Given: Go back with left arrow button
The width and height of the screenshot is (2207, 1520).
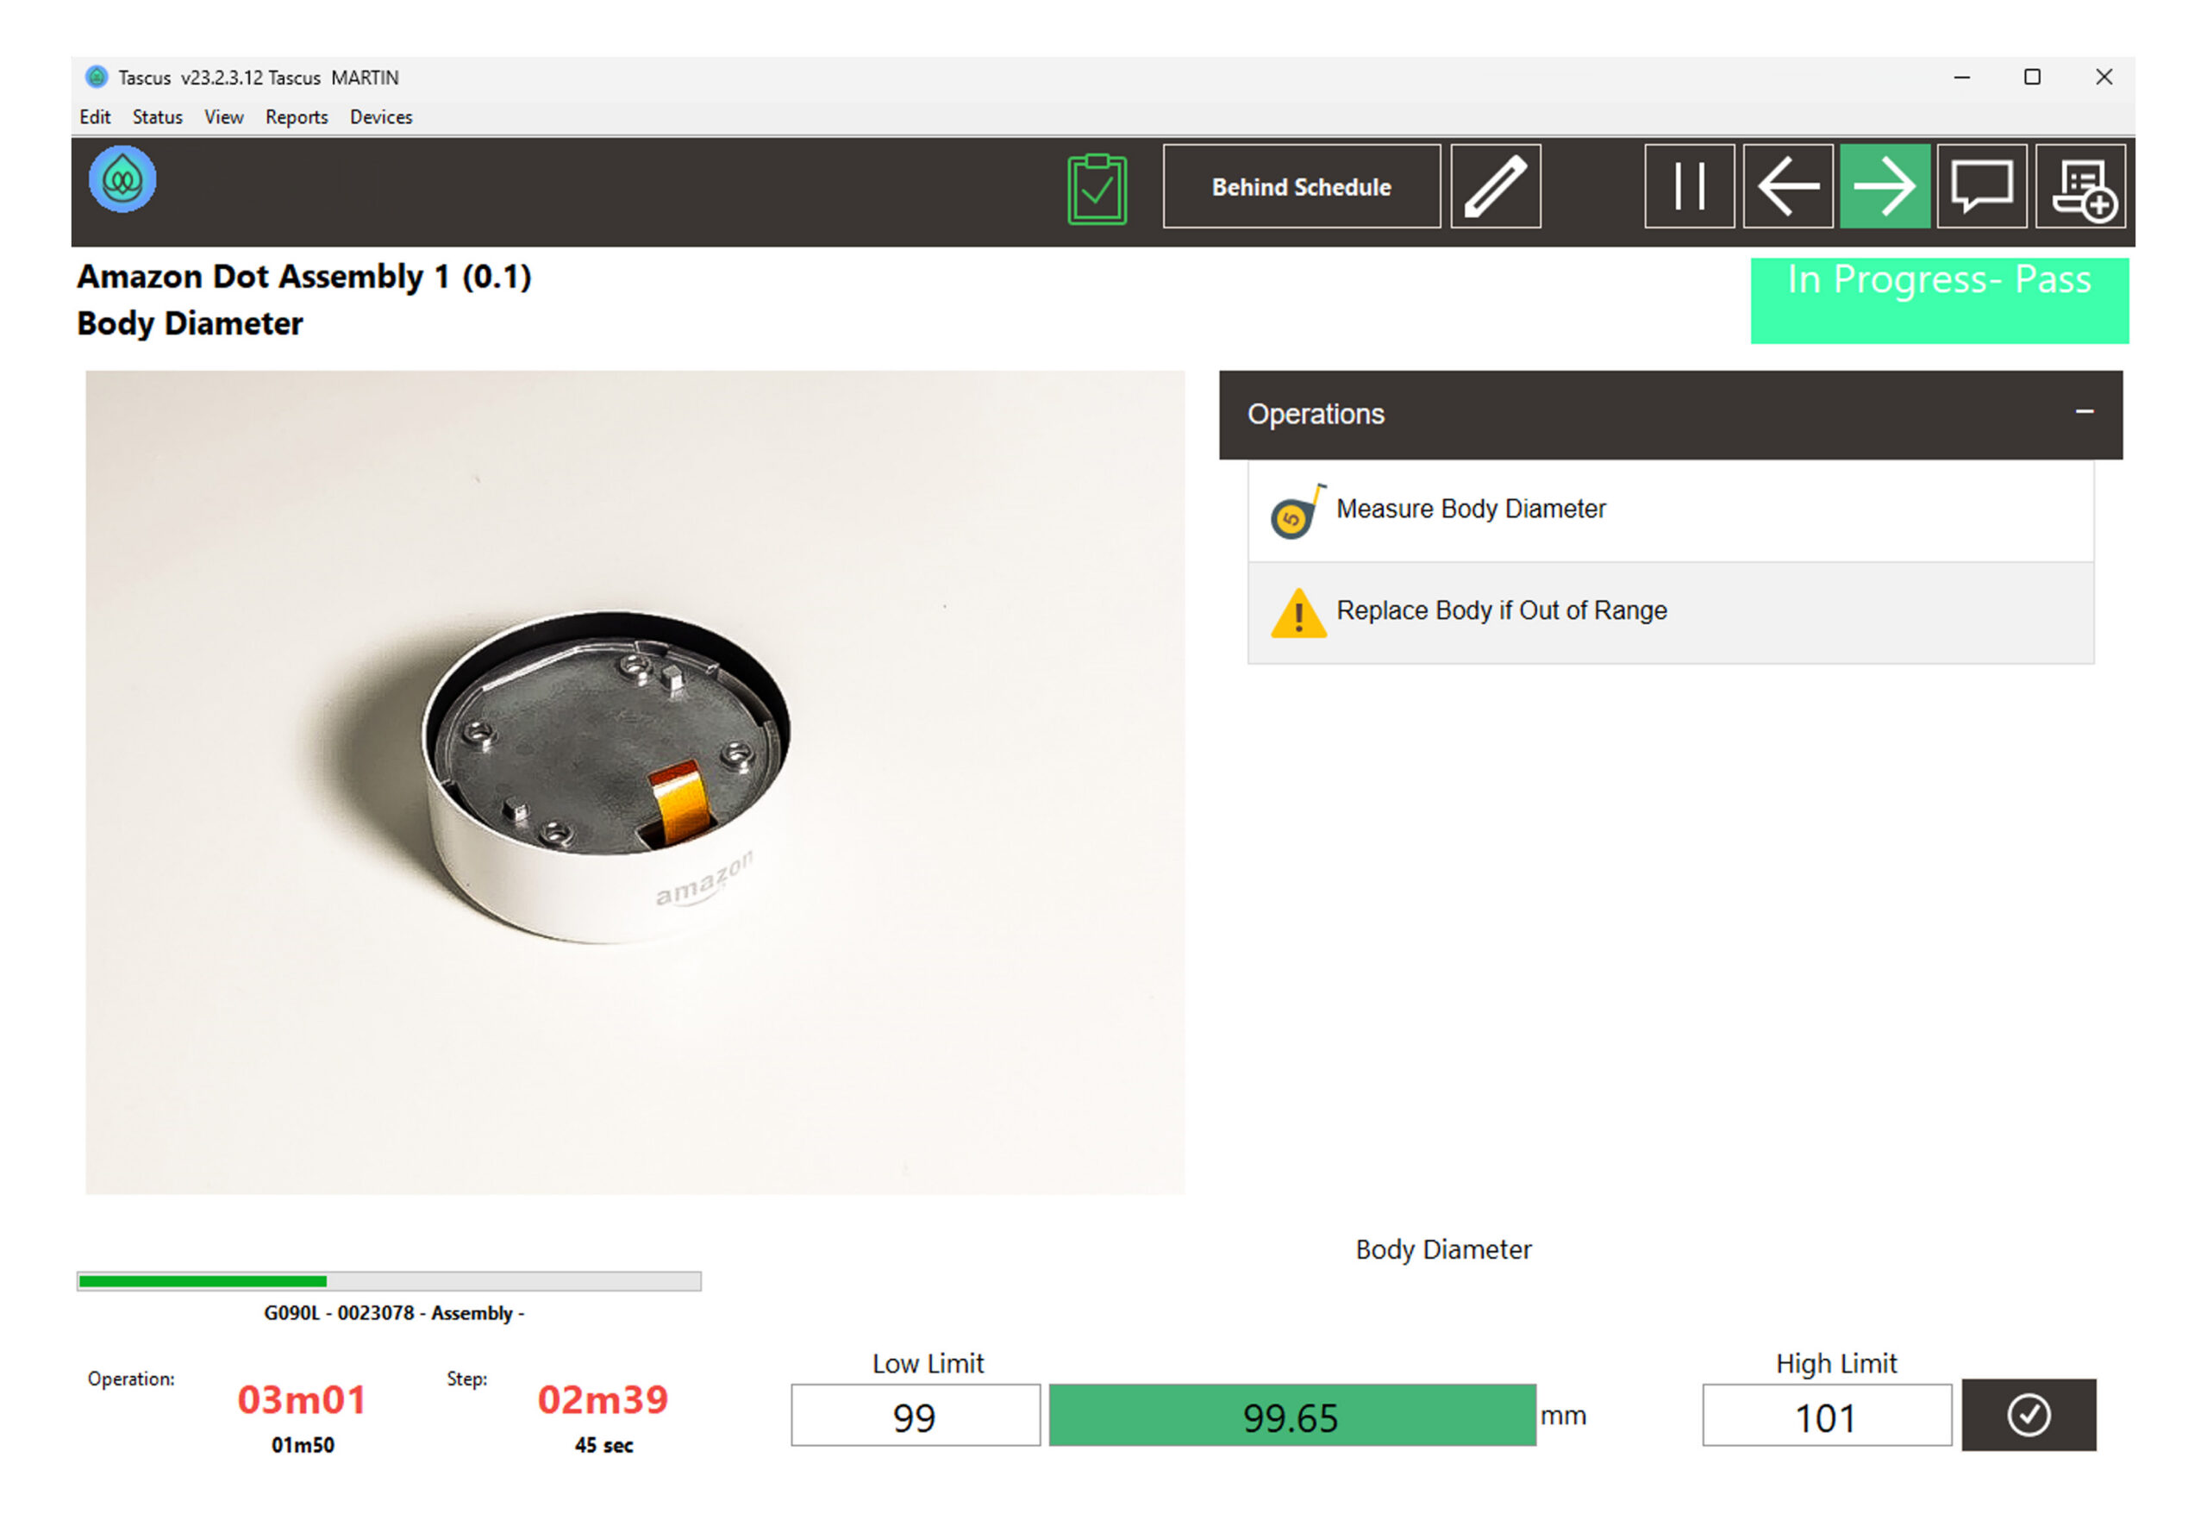Looking at the screenshot, I should coord(1786,187).
